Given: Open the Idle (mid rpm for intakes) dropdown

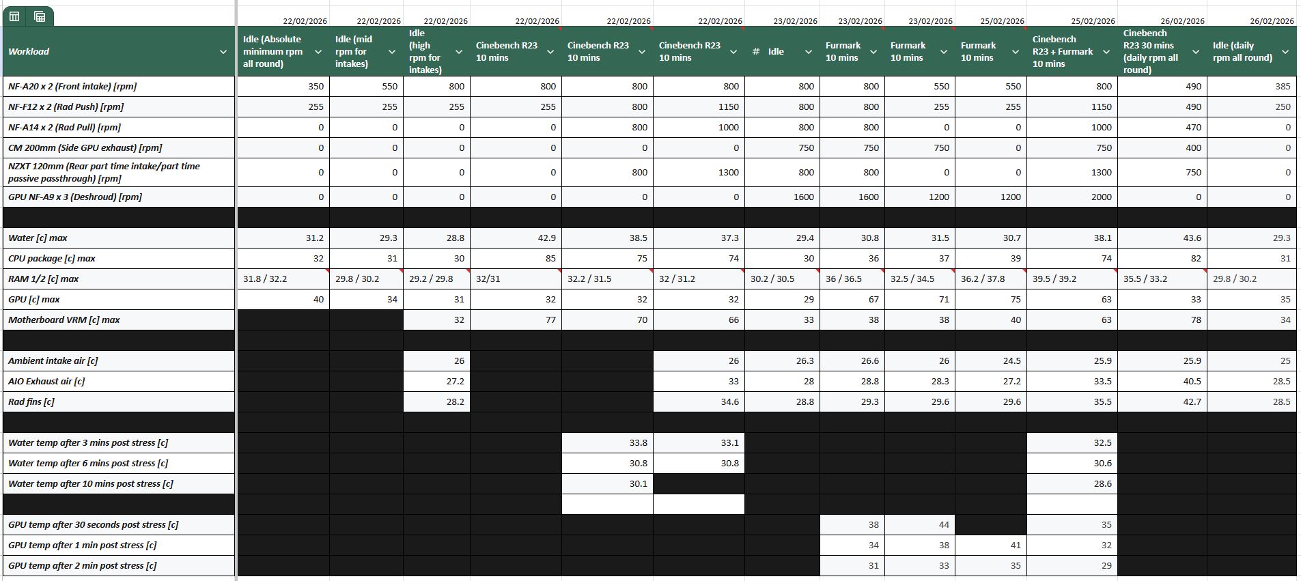Looking at the screenshot, I should tap(391, 52).
